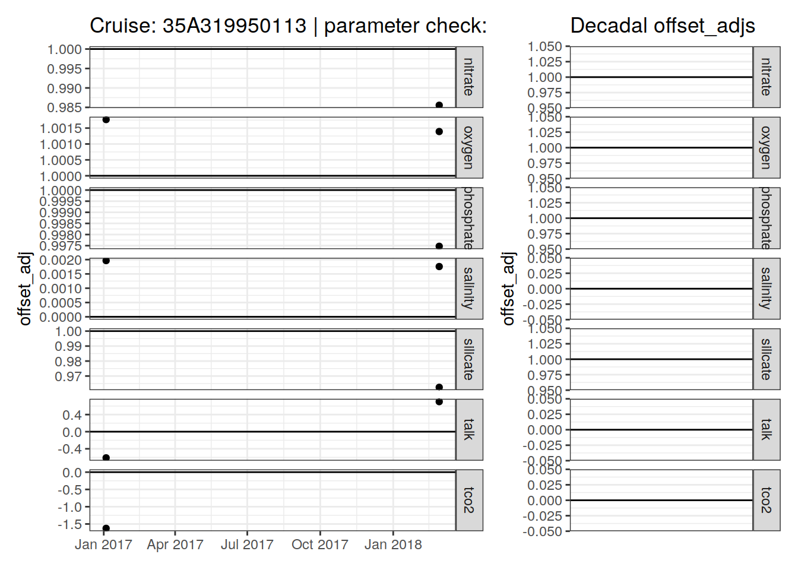Click the talk strip label in right plot
798x570 pixels.
tap(766, 429)
